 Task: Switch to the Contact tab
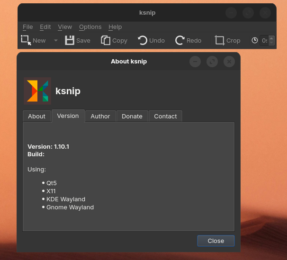click(165, 117)
